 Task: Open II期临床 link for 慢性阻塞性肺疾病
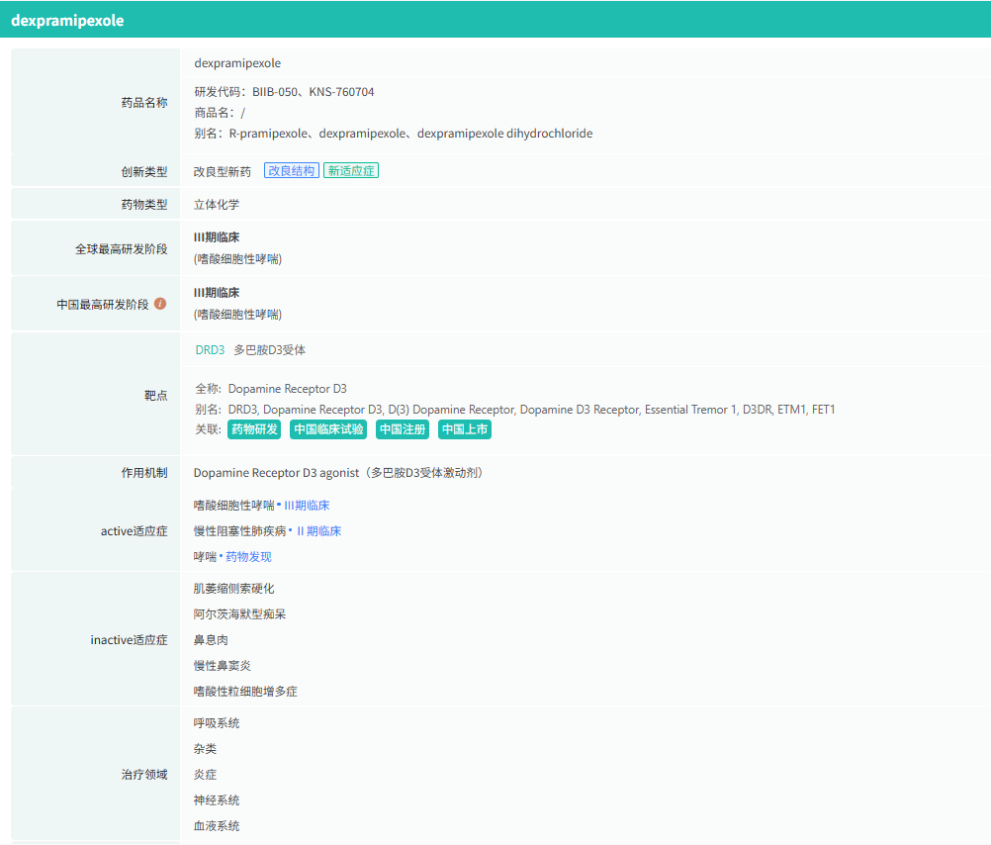click(x=318, y=531)
